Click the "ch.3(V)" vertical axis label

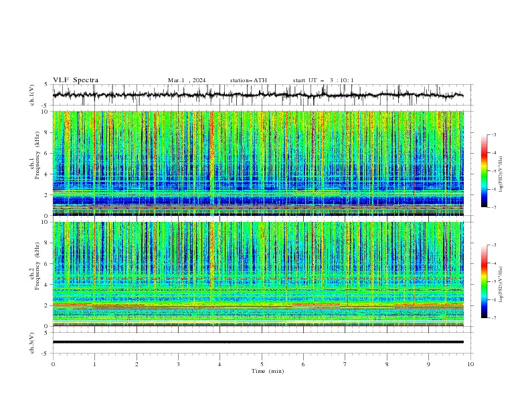32,343
